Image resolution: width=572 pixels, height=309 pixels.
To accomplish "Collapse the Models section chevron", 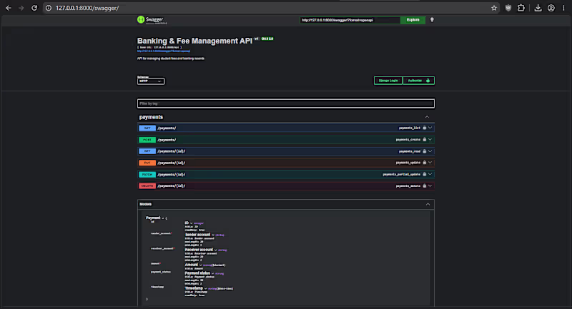I will (428, 204).
